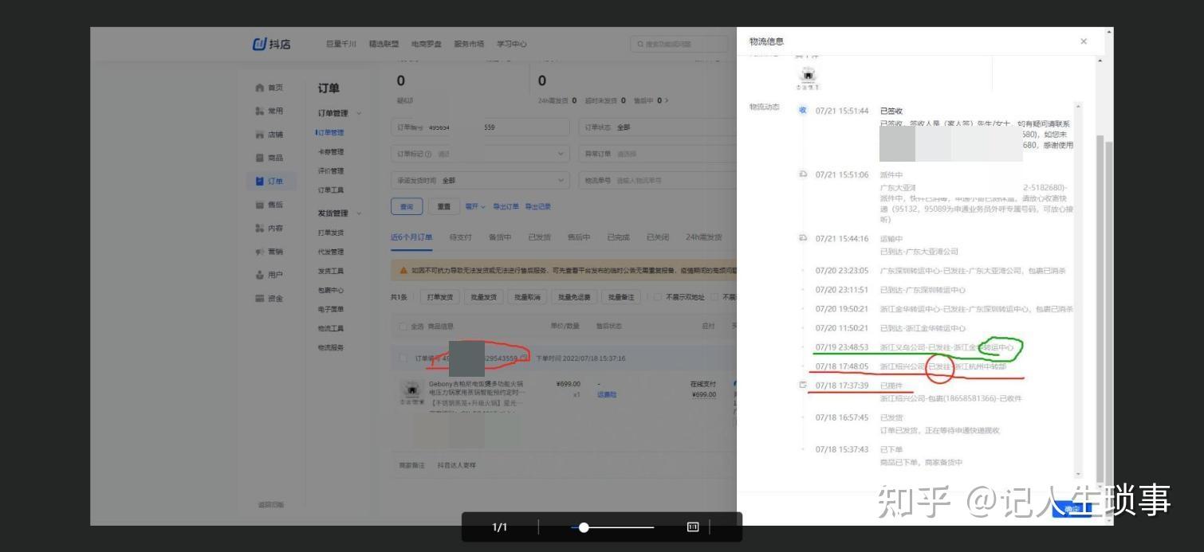
Task: Switch to 备货中 tab
Action: click(x=500, y=237)
